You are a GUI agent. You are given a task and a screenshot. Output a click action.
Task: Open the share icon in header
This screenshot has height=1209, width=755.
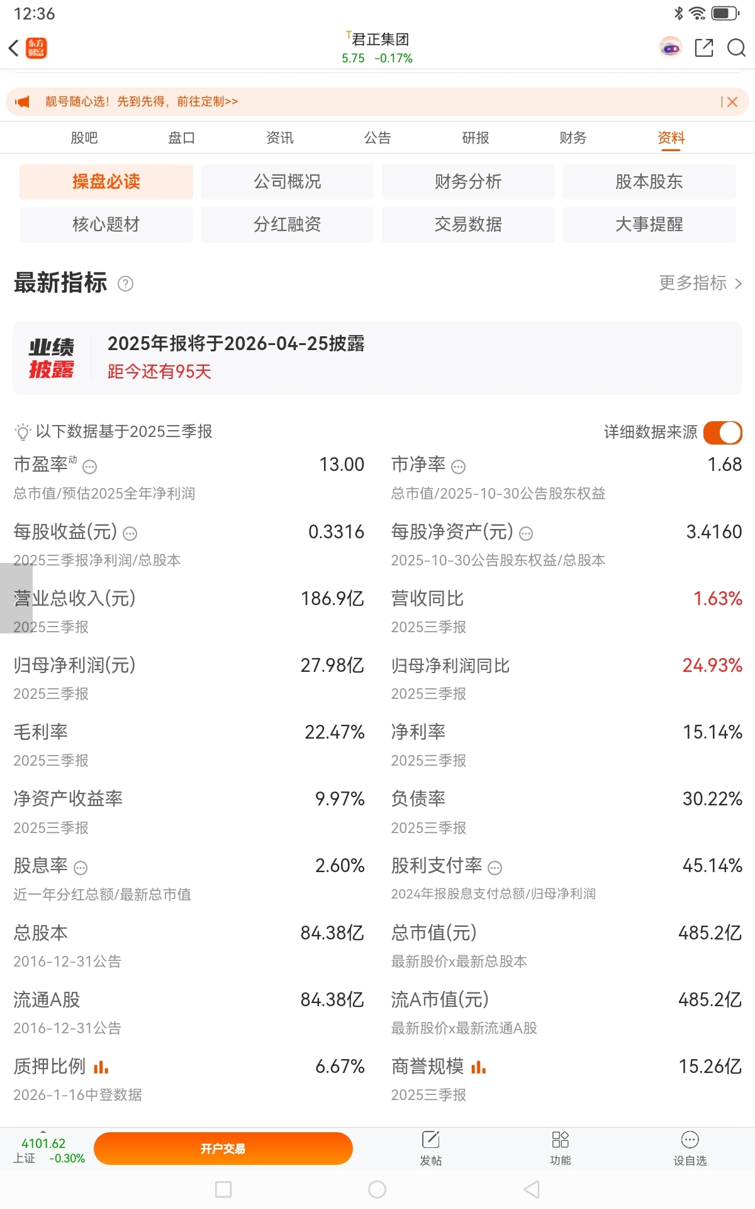703,48
